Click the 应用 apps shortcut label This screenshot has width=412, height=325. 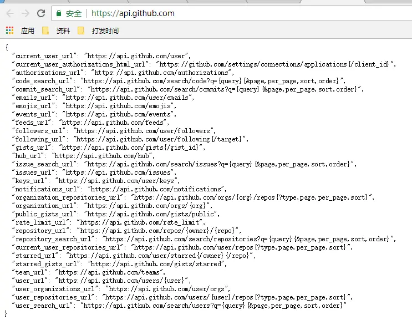point(28,31)
